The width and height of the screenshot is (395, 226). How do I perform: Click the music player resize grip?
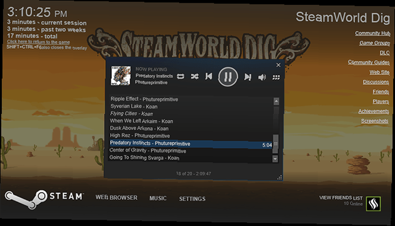click(x=280, y=178)
